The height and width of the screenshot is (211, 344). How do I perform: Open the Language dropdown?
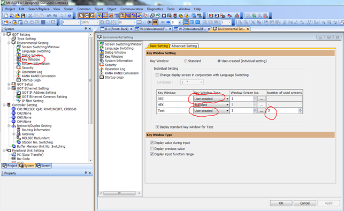[192, 82]
